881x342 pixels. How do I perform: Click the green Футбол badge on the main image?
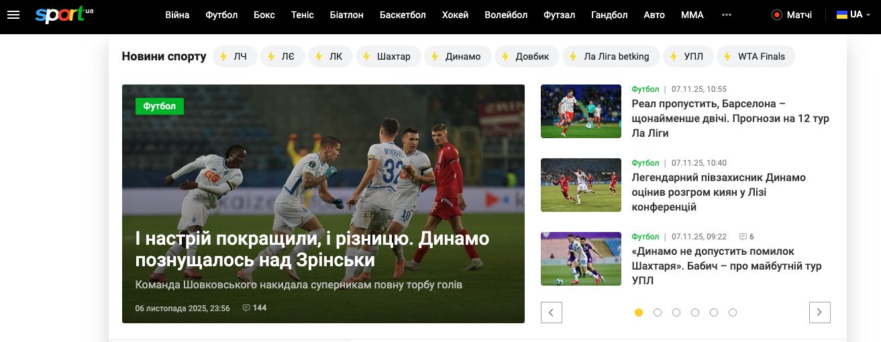[x=160, y=106]
